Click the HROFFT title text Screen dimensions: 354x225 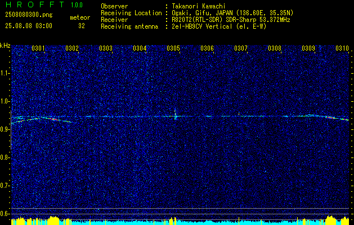click(35, 4)
